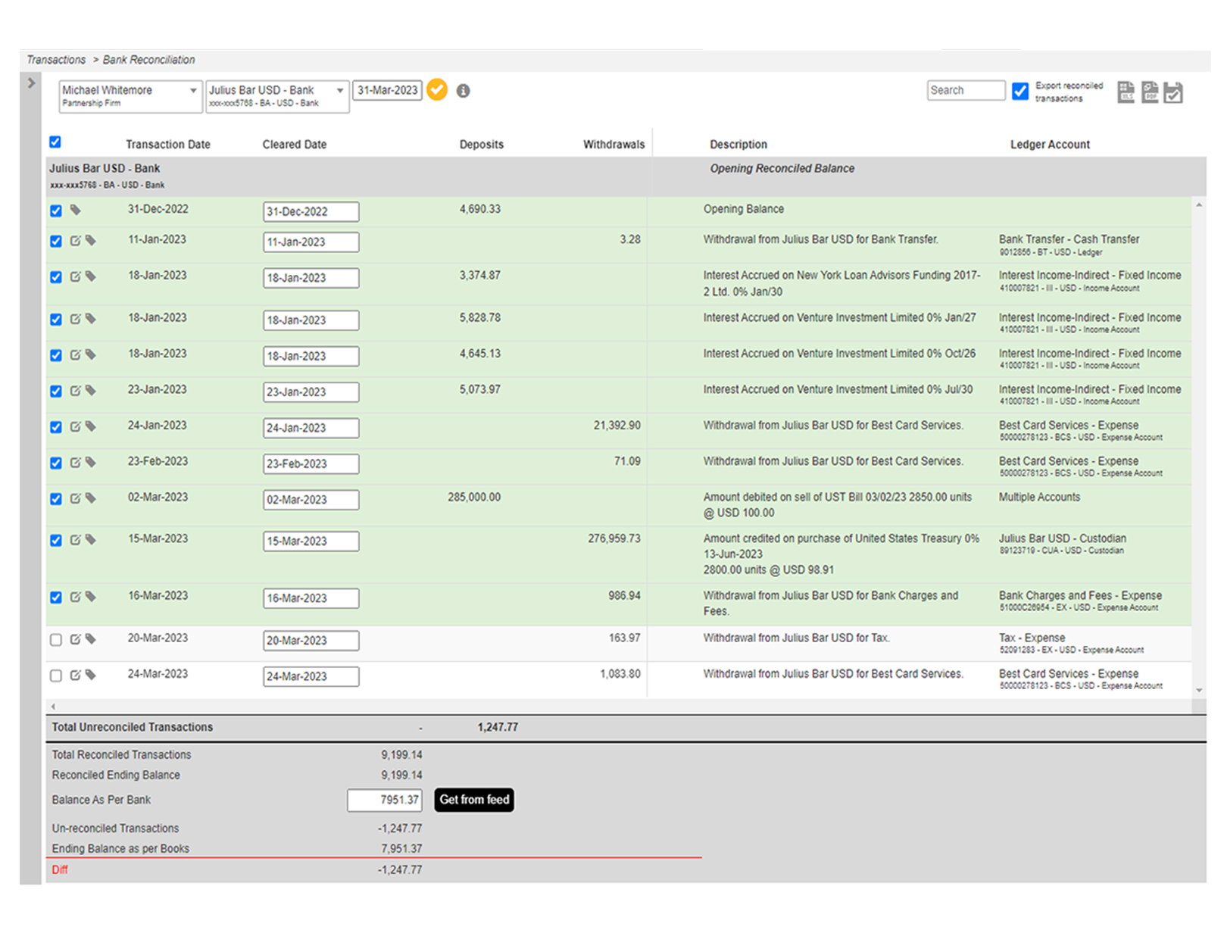
Task: Click the Withdrawals column header
Action: click(x=614, y=145)
